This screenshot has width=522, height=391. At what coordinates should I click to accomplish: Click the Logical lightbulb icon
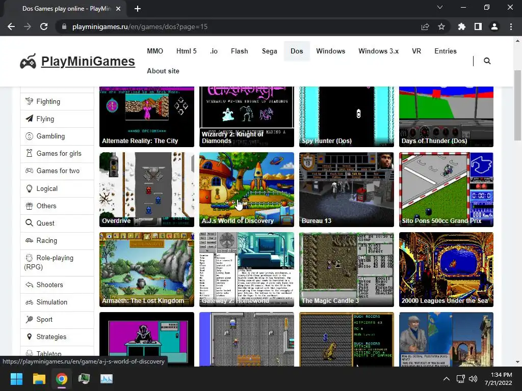point(29,188)
